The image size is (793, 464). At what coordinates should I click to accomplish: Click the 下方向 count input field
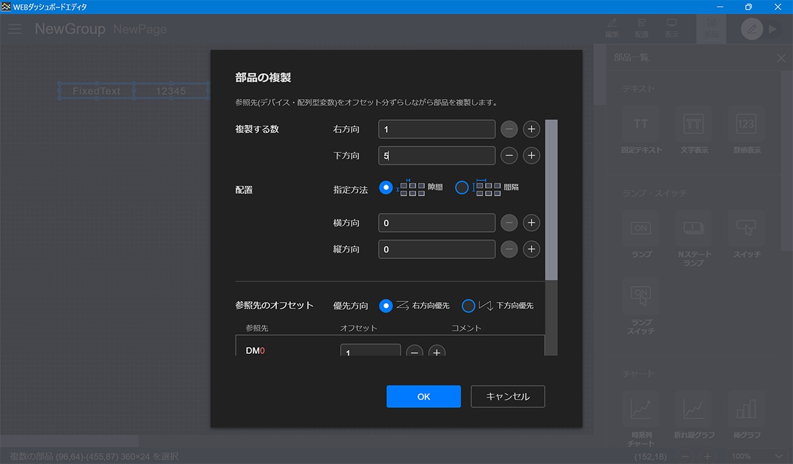(x=436, y=156)
